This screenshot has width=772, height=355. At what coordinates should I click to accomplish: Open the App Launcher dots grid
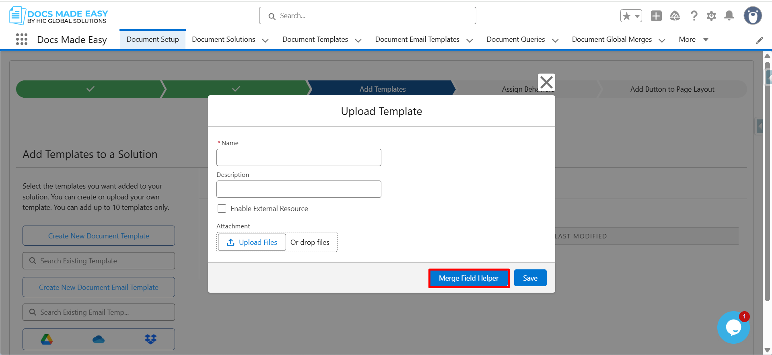[22, 39]
